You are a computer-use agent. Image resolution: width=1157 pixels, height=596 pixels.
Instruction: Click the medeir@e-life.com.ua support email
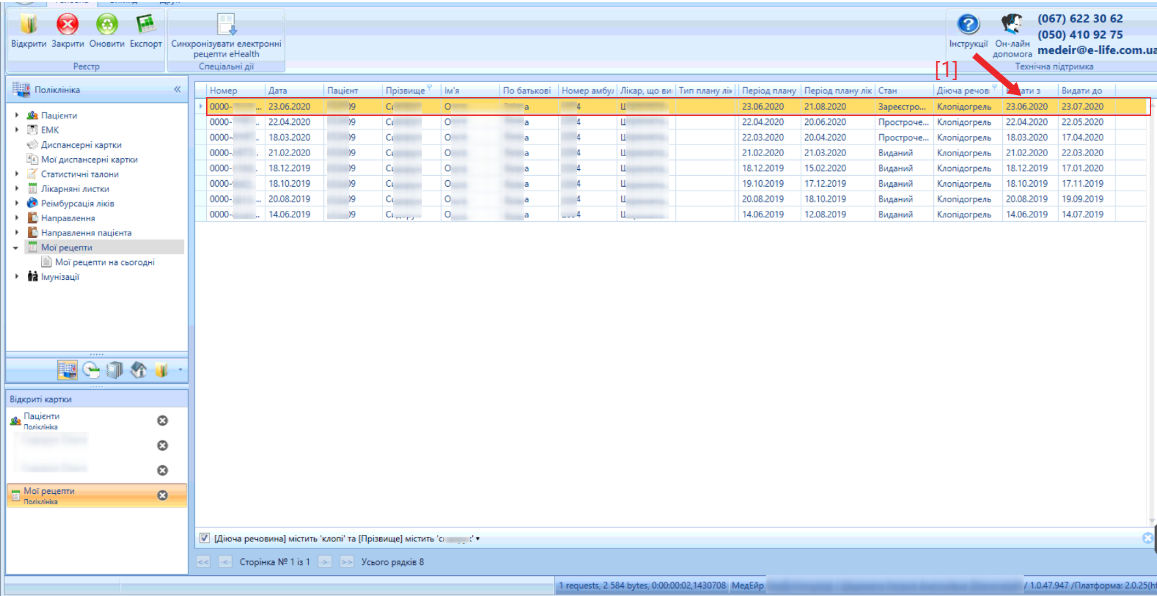1097,50
